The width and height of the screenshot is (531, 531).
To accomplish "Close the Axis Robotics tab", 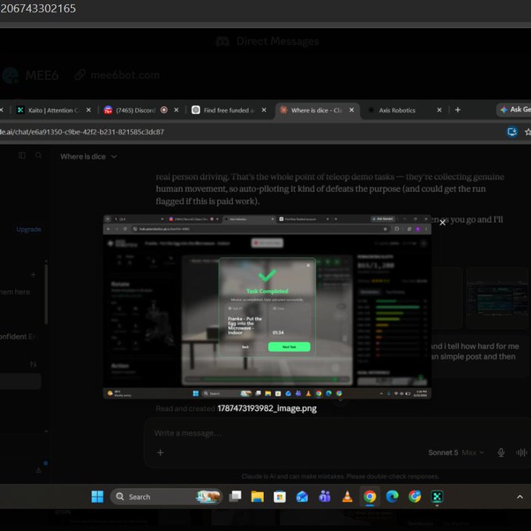I will pos(439,110).
